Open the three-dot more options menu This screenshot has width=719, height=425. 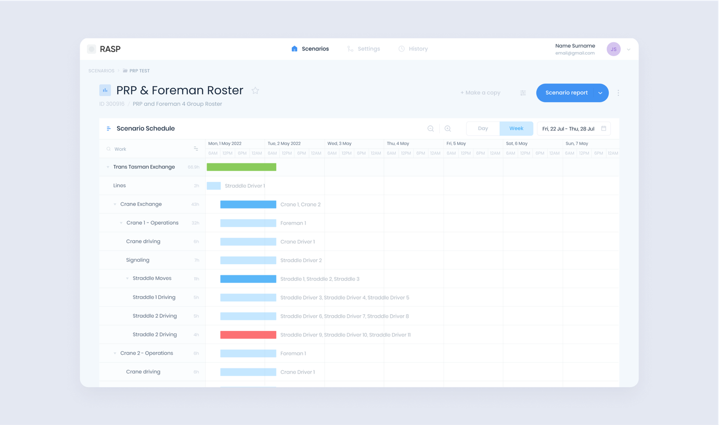pos(618,93)
